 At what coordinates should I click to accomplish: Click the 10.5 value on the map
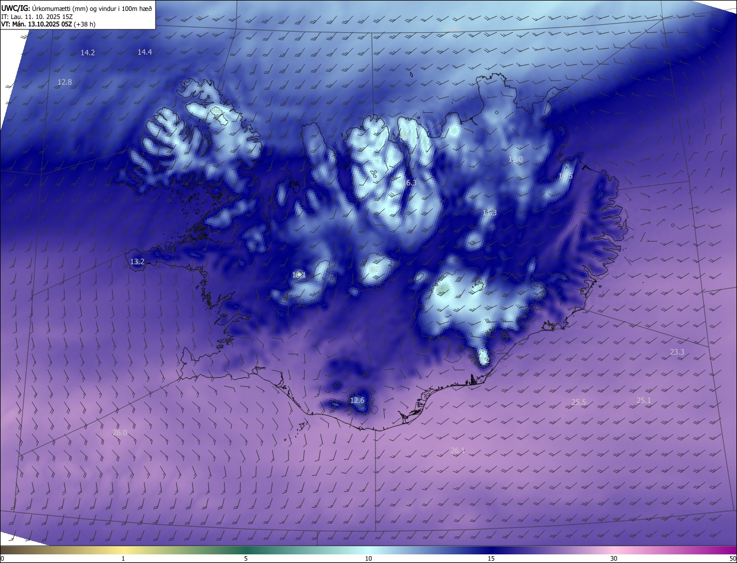565,176
